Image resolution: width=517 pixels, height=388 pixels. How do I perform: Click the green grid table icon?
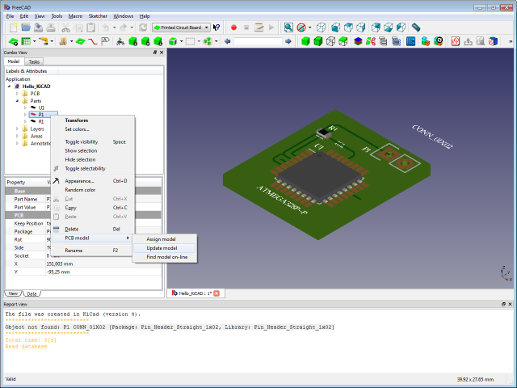click(x=26, y=41)
